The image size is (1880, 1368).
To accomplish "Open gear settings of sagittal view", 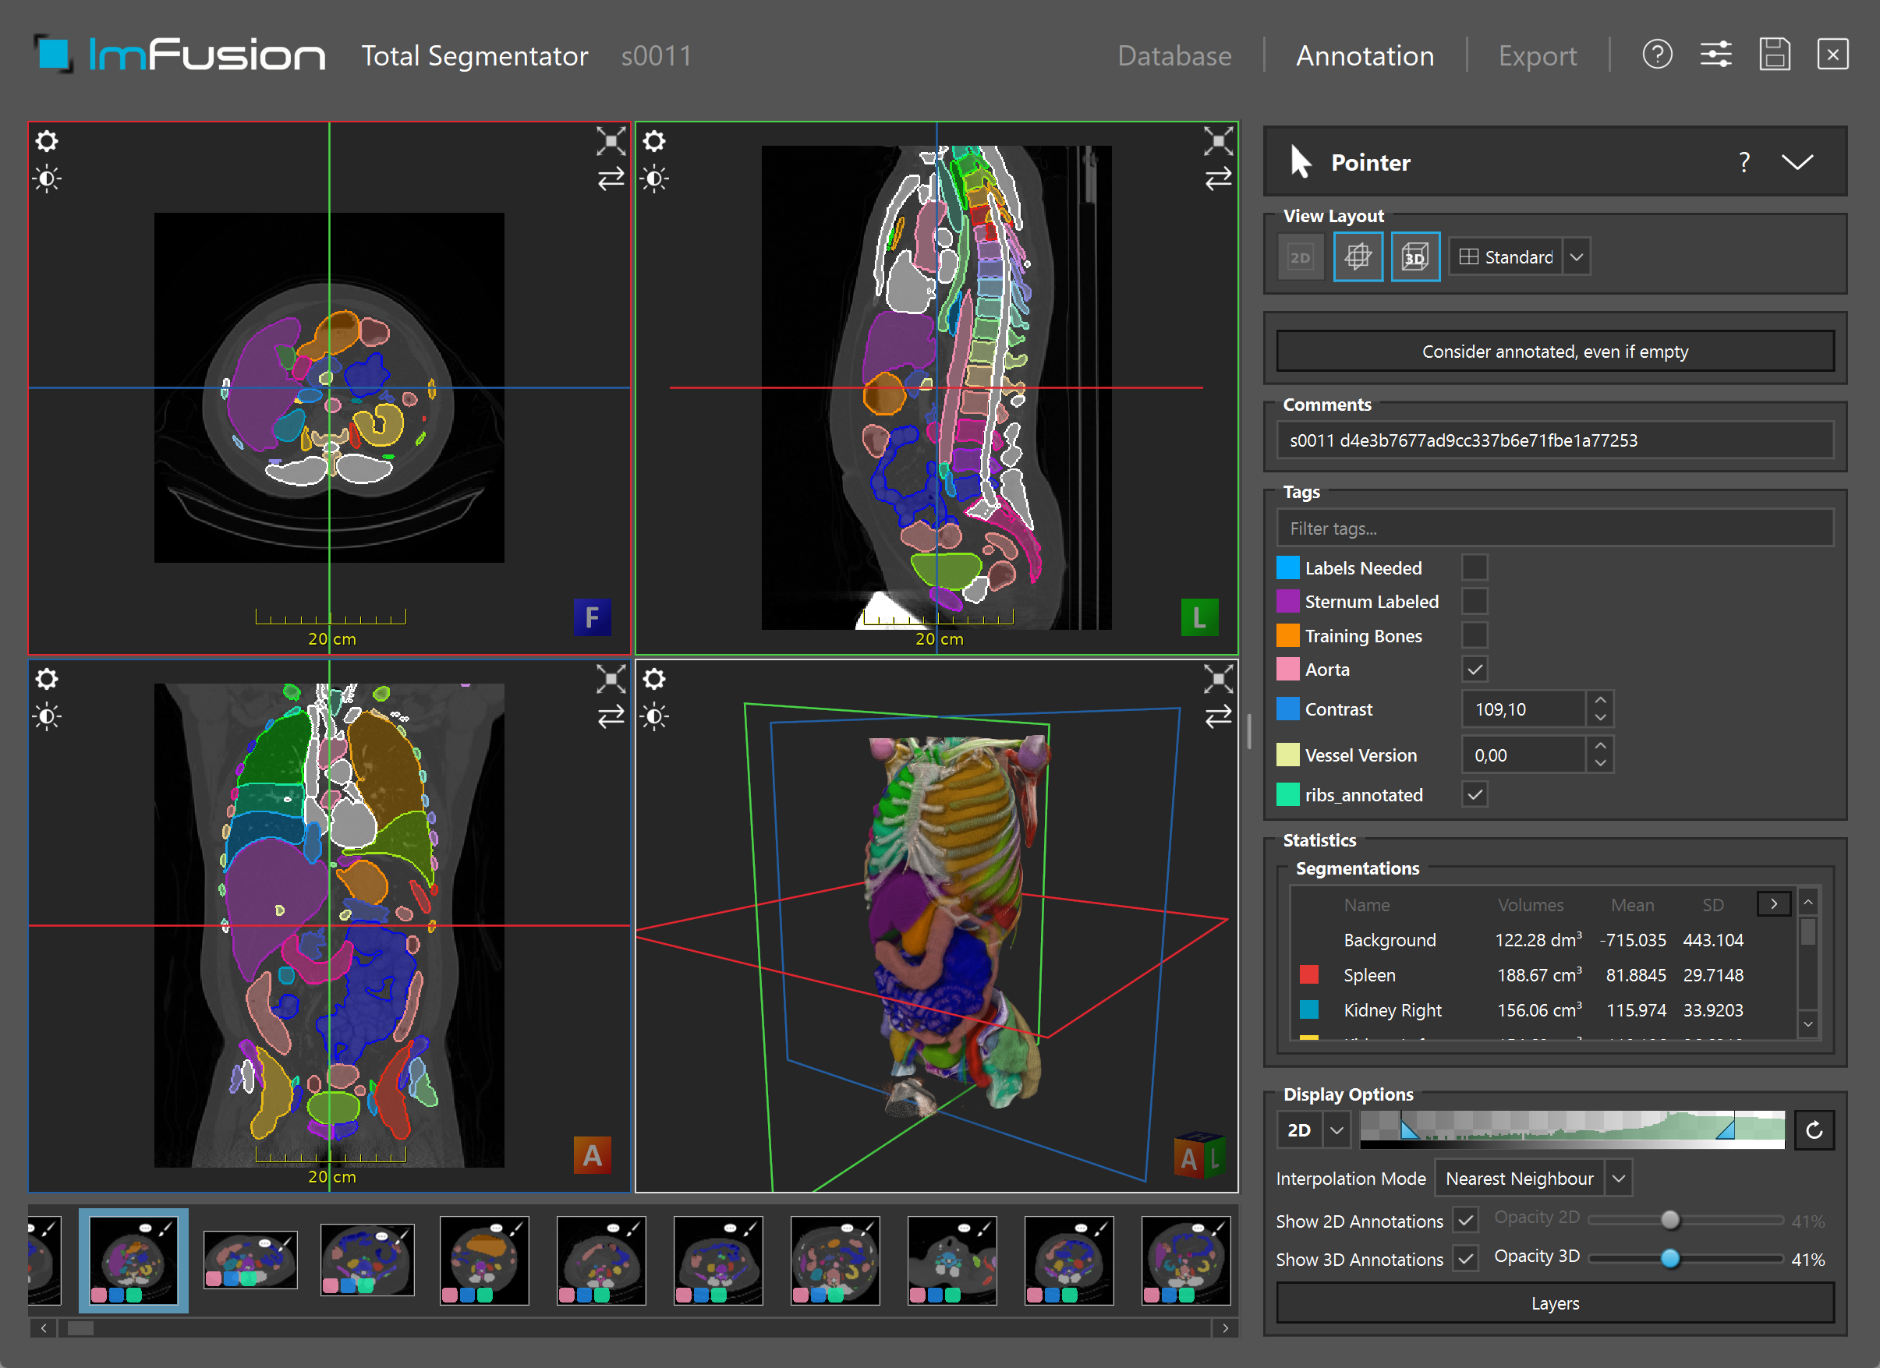I will tap(654, 142).
